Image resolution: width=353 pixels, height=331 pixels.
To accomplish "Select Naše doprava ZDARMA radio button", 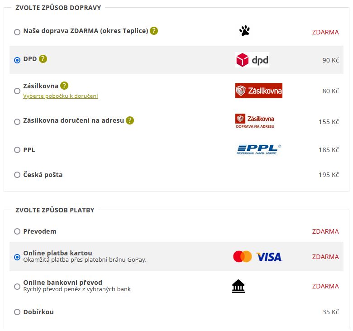I will click(x=17, y=32).
